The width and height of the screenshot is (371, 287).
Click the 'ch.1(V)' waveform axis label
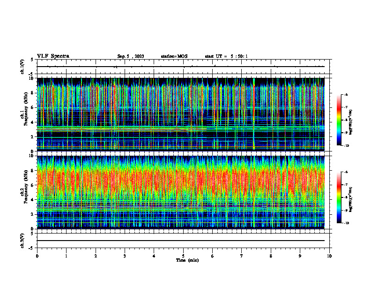pos(22,67)
